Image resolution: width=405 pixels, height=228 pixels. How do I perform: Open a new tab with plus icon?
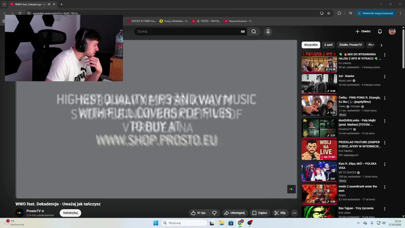tap(61, 4)
